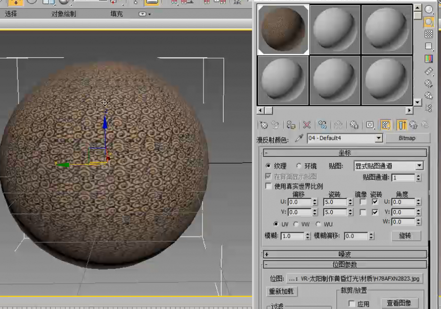The height and width of the screenshot is (309, 441).
Task: Click the 模糊 spinner arrows
Action: (x=307, y=236)
